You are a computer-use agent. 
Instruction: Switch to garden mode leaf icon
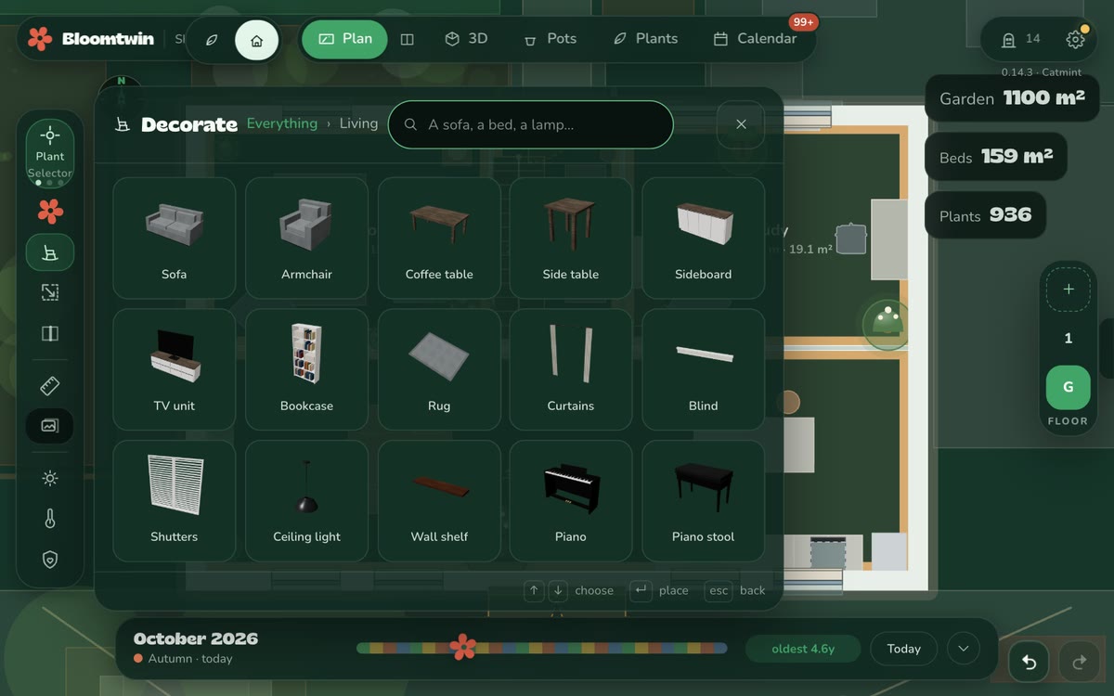click(212, 41)
